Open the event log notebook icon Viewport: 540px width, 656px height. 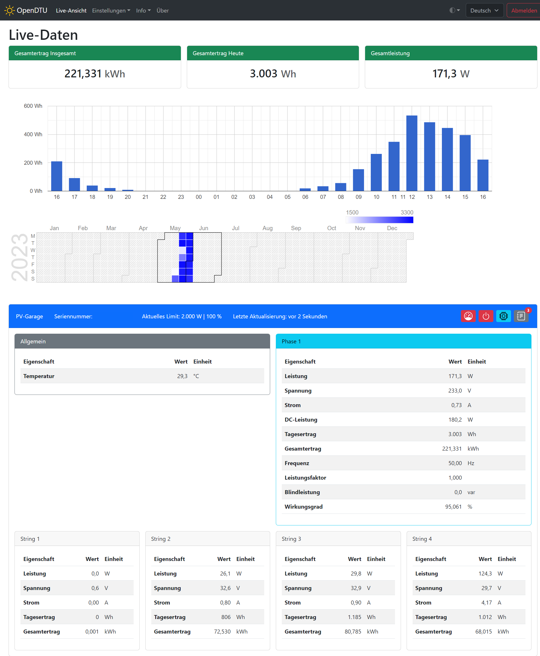point(521,316)
